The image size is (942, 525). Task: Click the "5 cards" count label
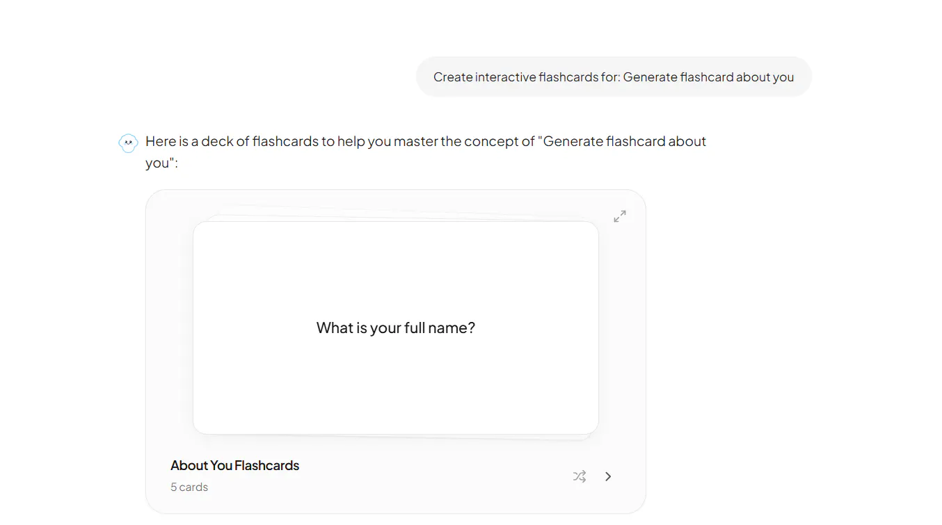coord(189,487)
